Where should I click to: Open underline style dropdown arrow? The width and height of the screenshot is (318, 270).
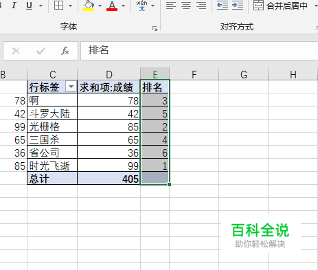coord(41,5)
